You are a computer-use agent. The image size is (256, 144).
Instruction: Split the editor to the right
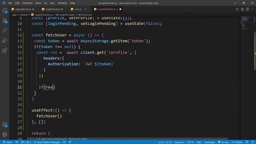[x=248, y=9]
